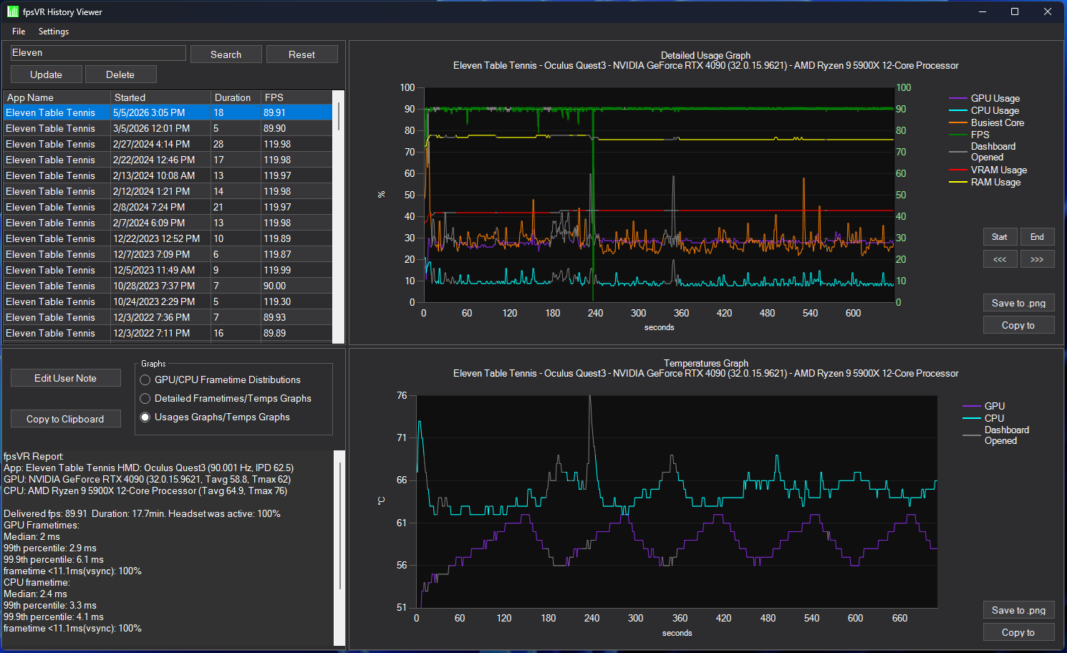Click the session list vertical scrollbar

(339, 217)
